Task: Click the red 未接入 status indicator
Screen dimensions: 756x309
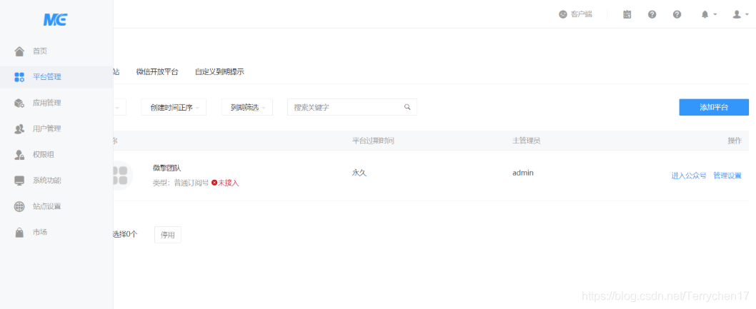Action: coord(225,183)
